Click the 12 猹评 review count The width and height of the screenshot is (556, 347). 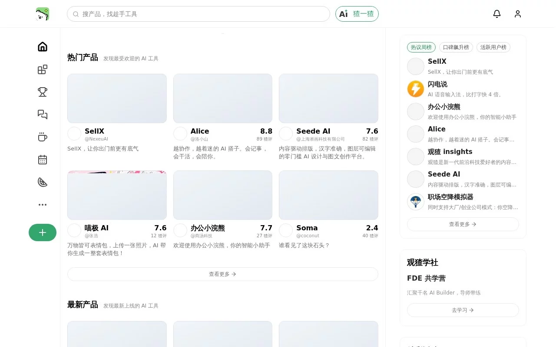pyautogui.click(x=159, y=236)
